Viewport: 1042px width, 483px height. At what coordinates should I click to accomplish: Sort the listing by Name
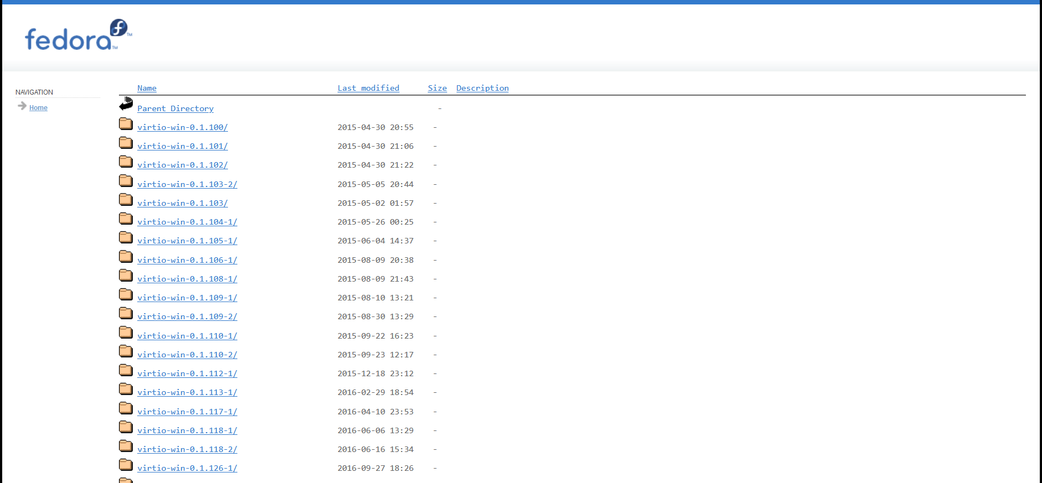(147, 88)
